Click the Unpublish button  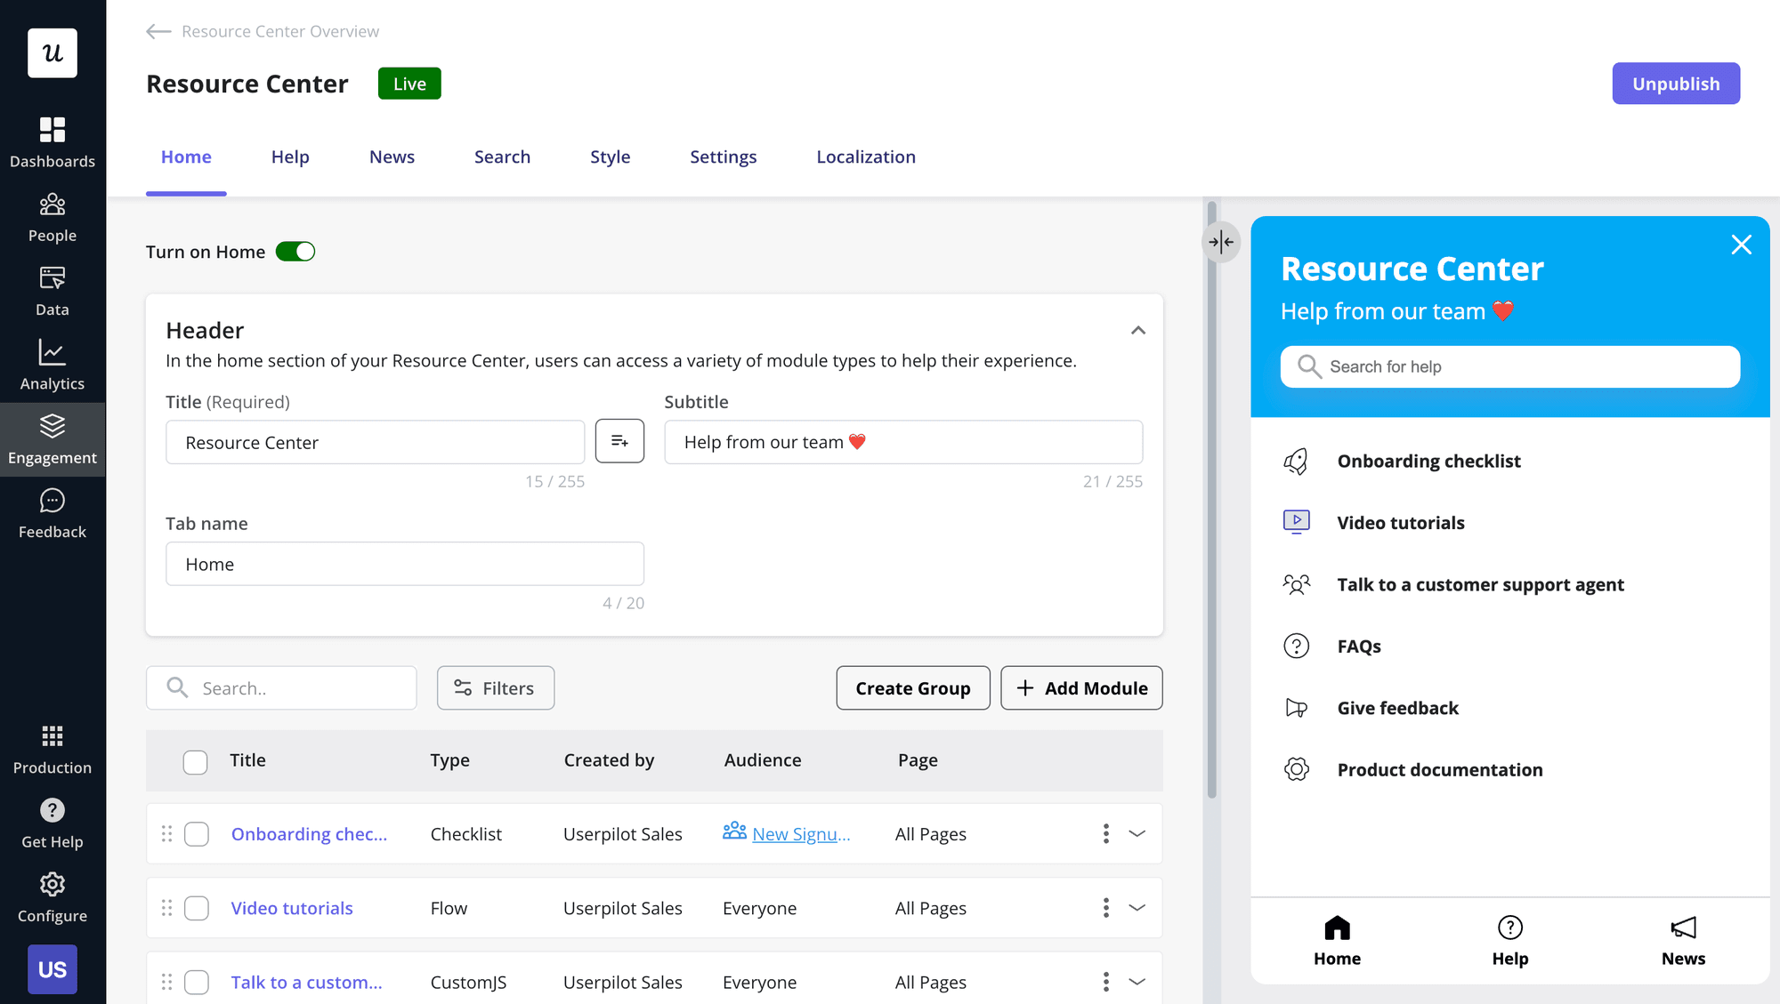click(1676, 83)
